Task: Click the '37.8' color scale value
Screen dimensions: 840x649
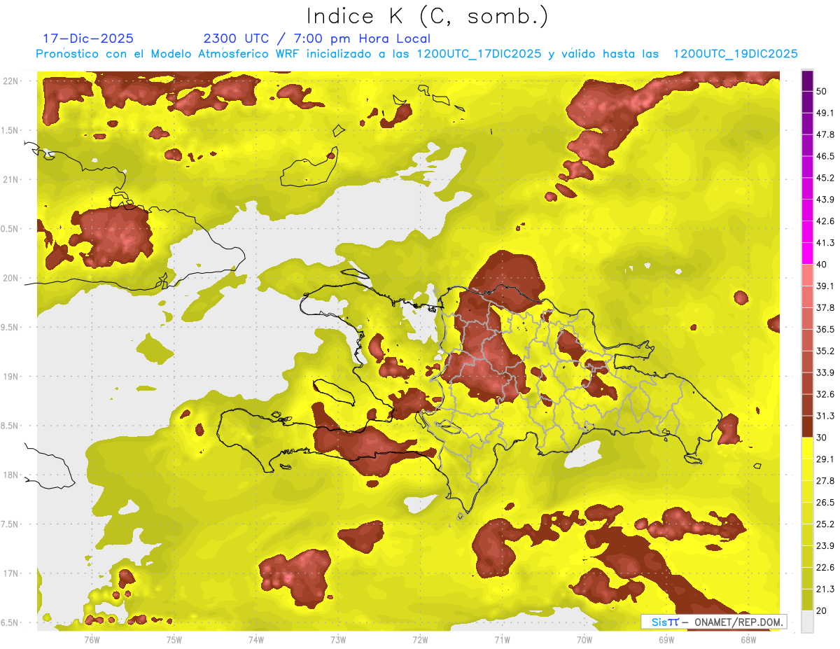Action: 825,307
